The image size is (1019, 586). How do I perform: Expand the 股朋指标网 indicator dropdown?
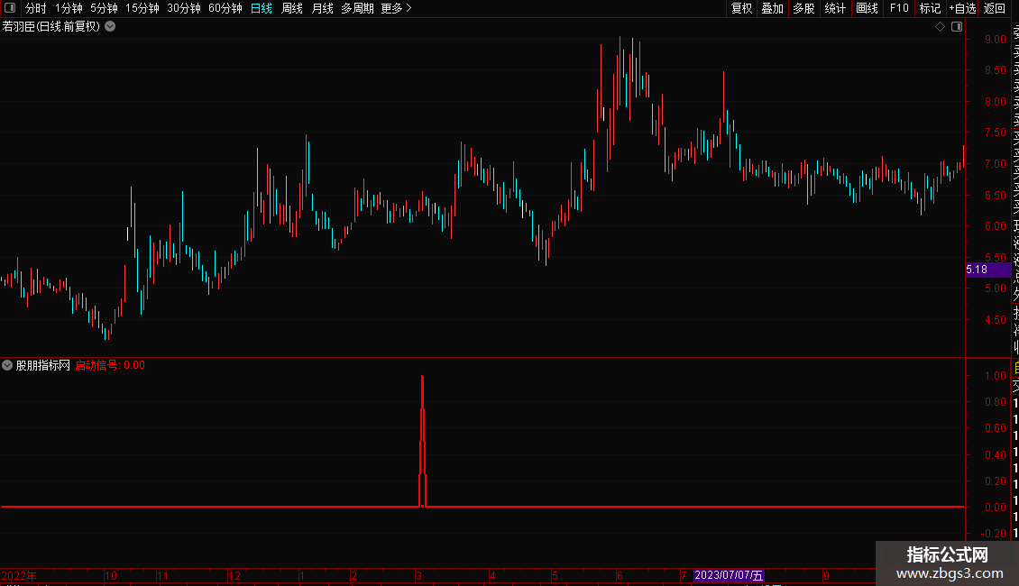[7, 365]
